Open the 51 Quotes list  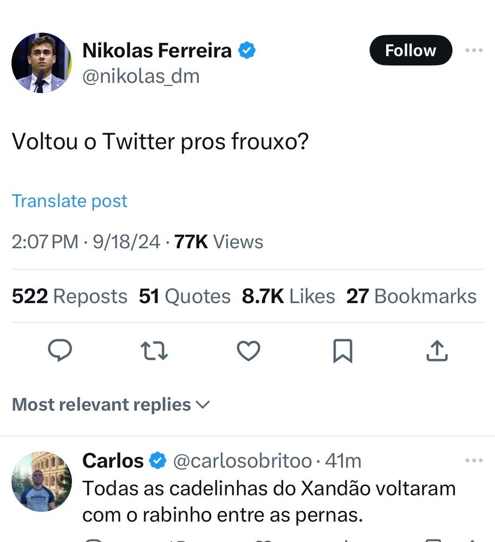pos(185,296)
